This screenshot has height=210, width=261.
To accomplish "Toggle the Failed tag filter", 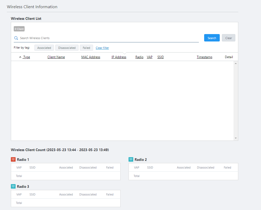I will (x=86, y=48).
